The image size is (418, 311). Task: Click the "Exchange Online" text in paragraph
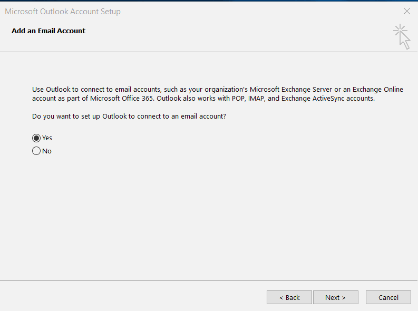point(378,89)
